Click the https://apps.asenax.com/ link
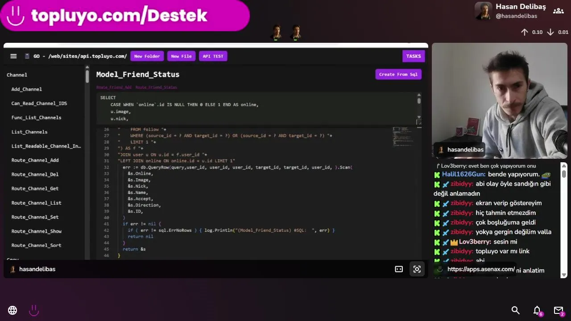The image size is (571, 321). point(481,269)
